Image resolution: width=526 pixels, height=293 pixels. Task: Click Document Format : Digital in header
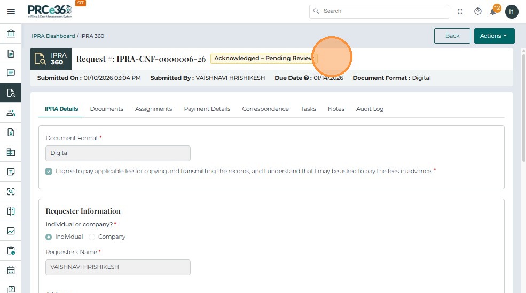[391, 78]
